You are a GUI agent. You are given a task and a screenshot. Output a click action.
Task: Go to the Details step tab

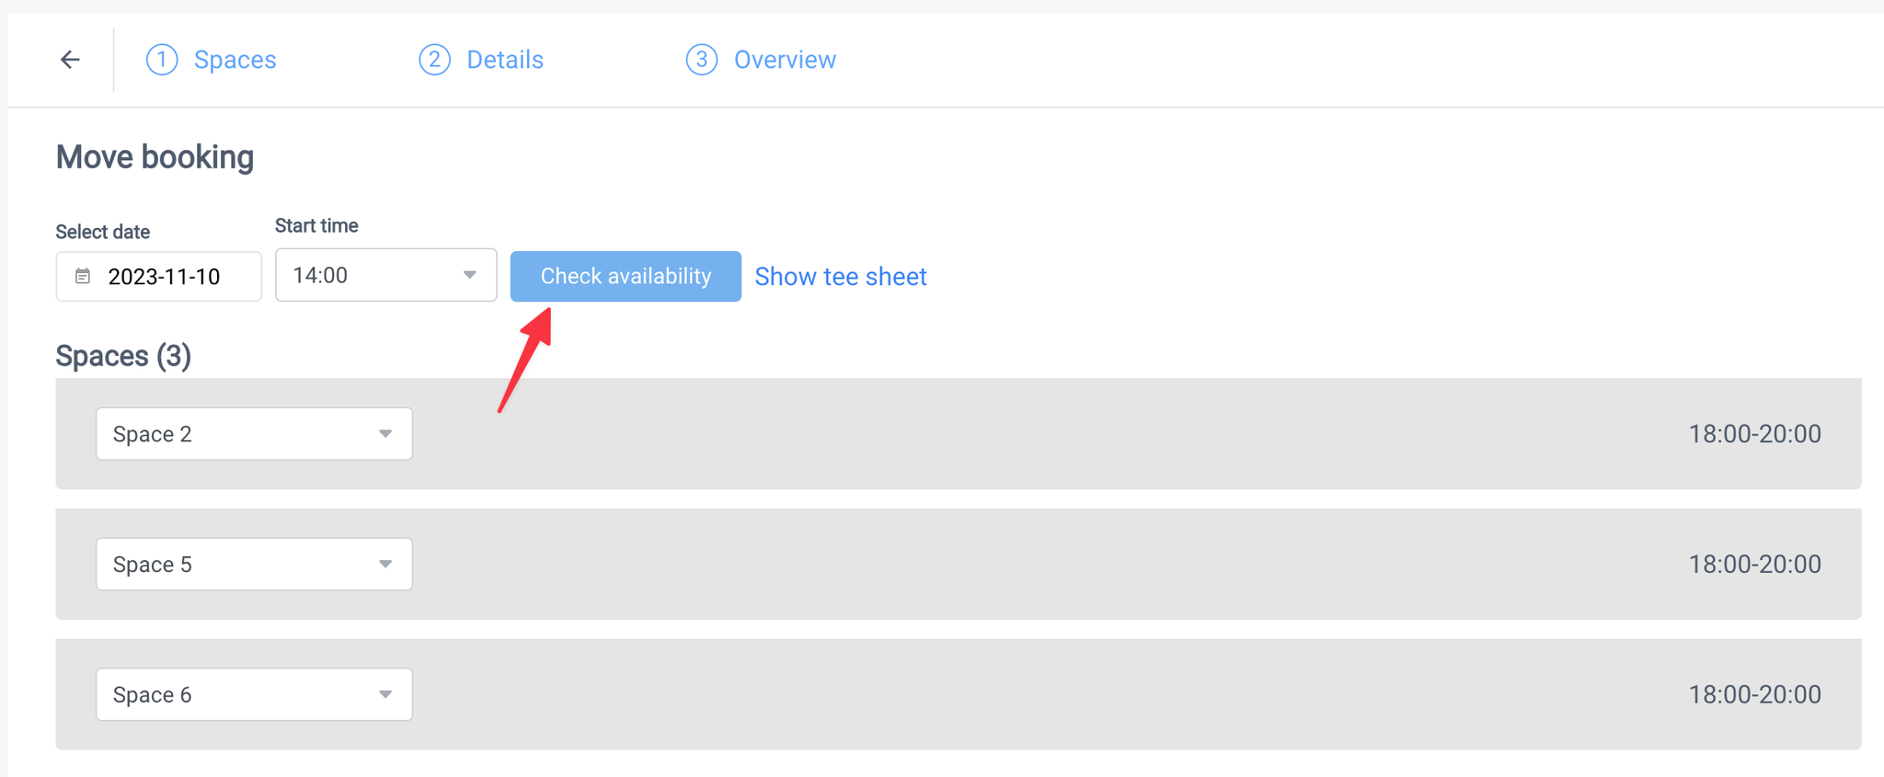tap(505, 60)
